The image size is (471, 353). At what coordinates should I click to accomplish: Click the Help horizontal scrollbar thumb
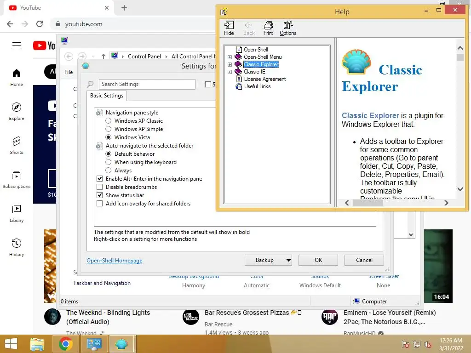point(368,203)
